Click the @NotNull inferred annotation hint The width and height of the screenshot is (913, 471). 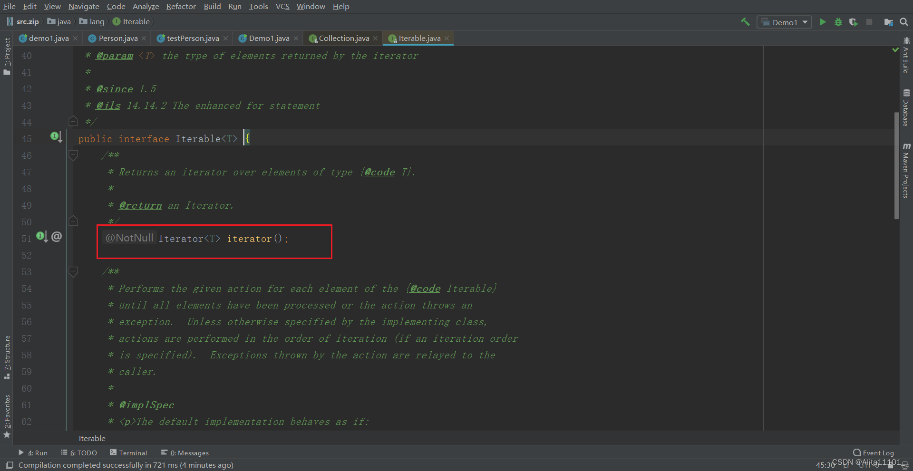[x=129, y=238]
